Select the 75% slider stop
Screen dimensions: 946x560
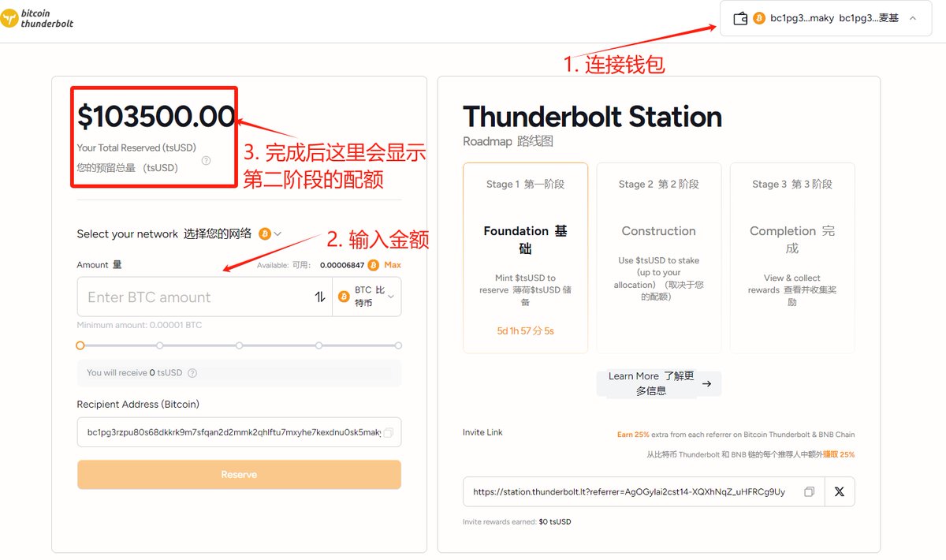[x=318, y=345]
